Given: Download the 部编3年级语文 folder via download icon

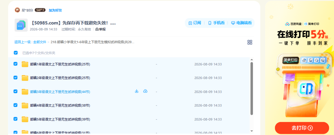Looking at the screenshot, I should [x=137, y=91].
